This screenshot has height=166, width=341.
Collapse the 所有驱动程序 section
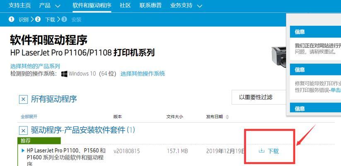click(23, 100)
